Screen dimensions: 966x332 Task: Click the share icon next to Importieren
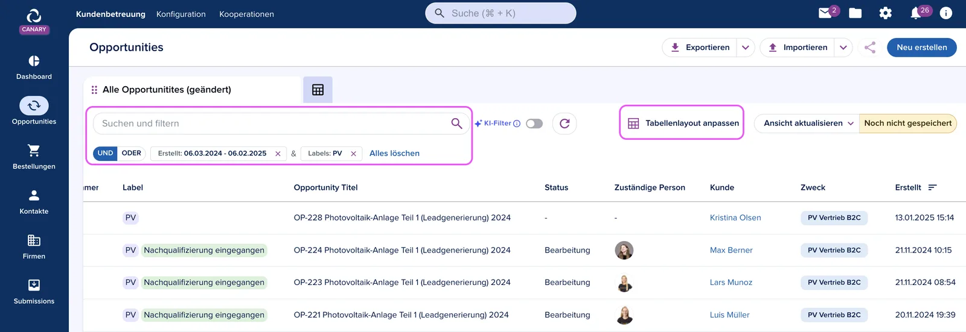tap(870, 48)
